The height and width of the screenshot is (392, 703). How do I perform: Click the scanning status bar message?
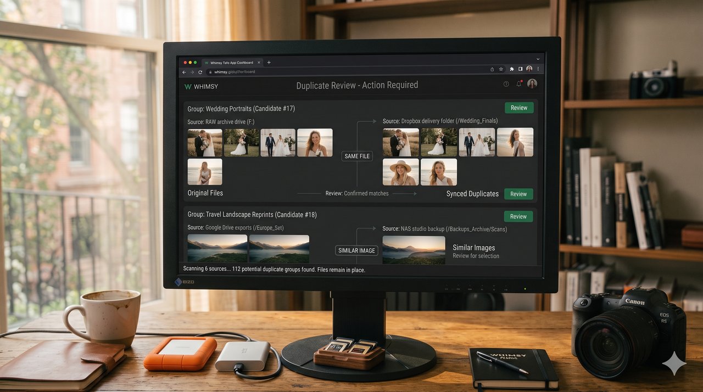tap(274, 270)
